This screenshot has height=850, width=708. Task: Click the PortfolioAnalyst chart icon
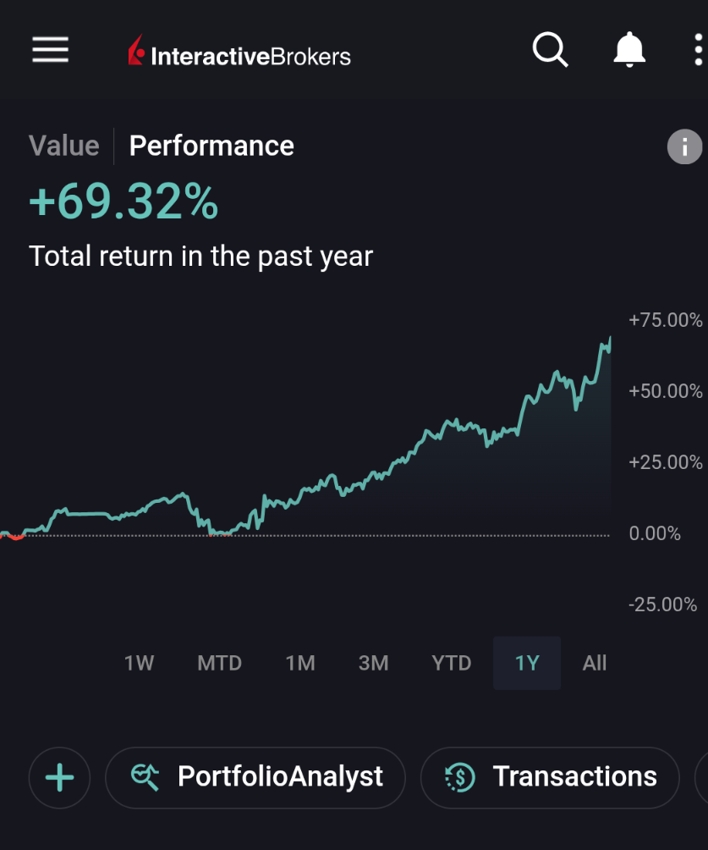click(x=146, y=776)
